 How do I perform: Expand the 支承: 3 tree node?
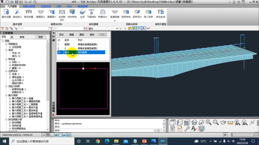[10, 74]
